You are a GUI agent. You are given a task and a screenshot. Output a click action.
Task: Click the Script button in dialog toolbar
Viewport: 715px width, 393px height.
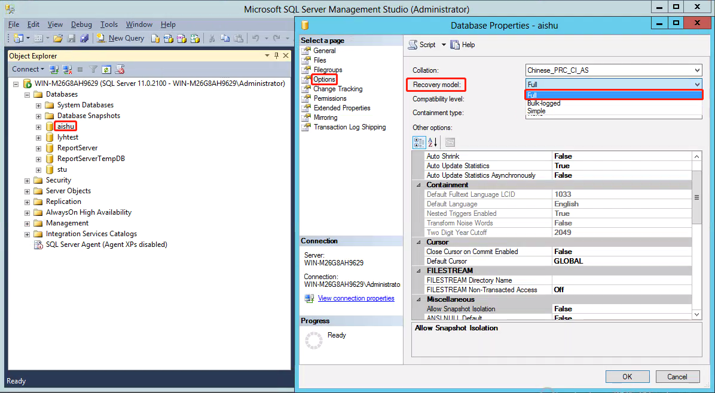(x=422, y=45)
